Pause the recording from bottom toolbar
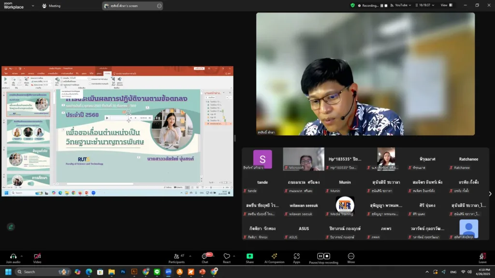 coord(320,256)
